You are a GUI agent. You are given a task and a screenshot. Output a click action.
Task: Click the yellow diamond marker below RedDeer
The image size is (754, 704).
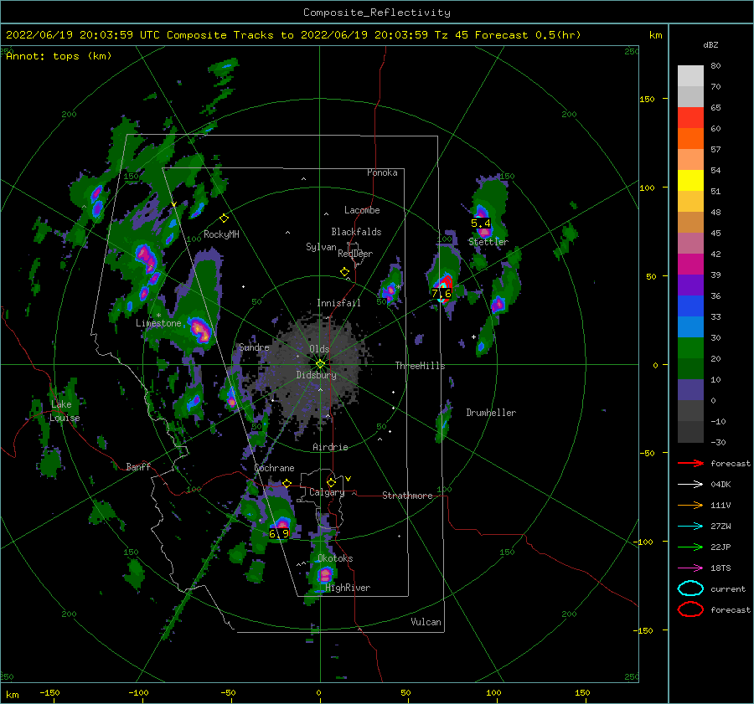tap(345, 272)
